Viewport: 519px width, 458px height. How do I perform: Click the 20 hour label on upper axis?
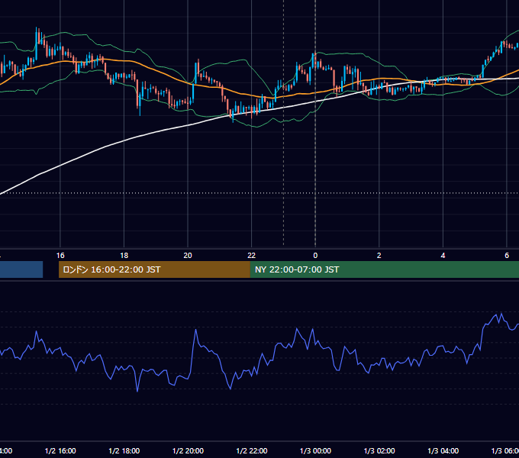188,256
